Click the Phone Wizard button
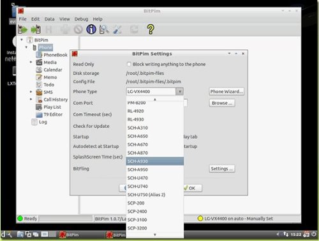Image resolution: width=319 pixels, height=241 pixels. [x=226, y=91]
